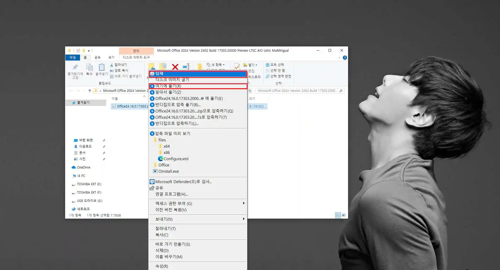Extract to Office24.16.0.17303.2000 folder via 에 풀기(E)
This screenshot has height=270, width=500.
(198, 98)
